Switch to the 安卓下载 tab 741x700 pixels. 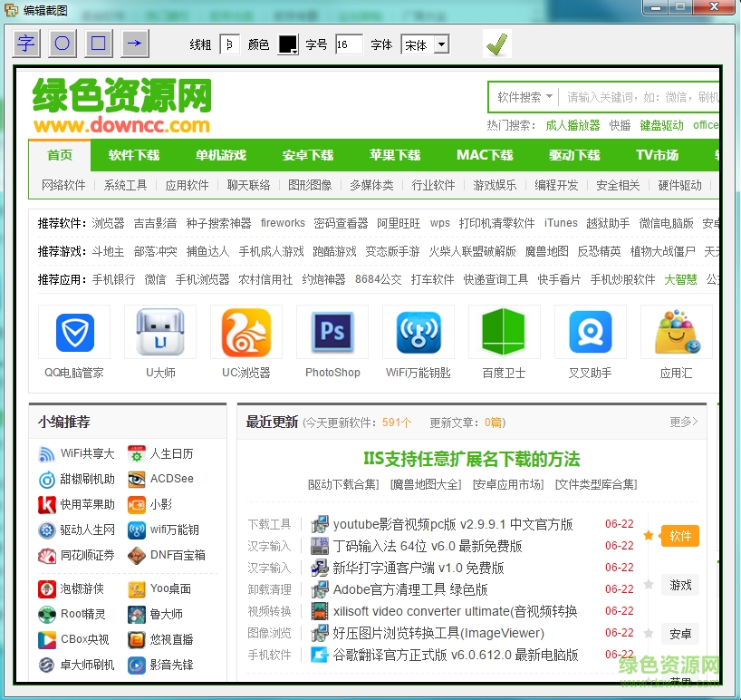coord(307,154)
